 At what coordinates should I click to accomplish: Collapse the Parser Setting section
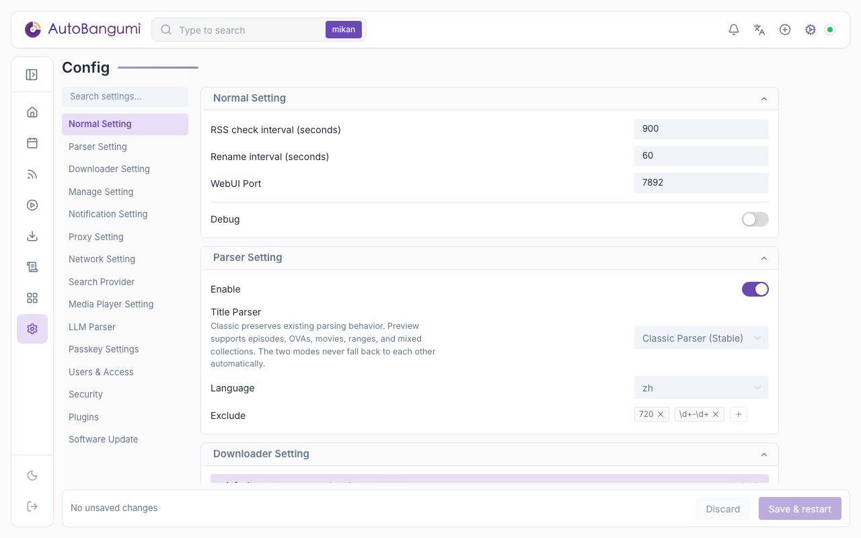pyautogui.click(x=764, y=258)
